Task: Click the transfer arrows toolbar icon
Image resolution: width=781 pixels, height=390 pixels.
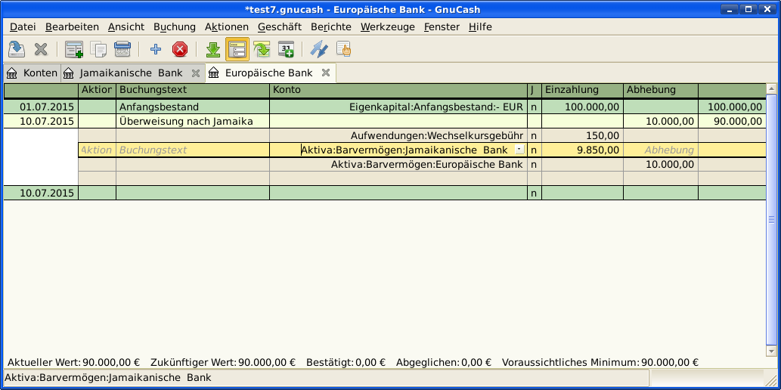Action: [319, 50]
